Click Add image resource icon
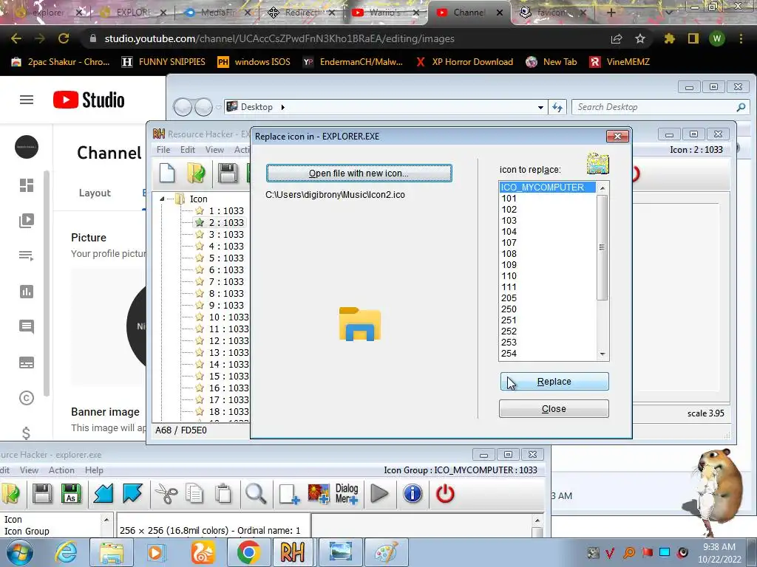Screen dimensions: 757x567 pyautogui.click(x=319, y=494)
